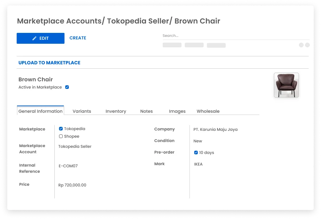Viewport: 321px width, 219px height.
Task: Click the left circular icon beside search
Action: pyautogui.click(x=301, y=45)
